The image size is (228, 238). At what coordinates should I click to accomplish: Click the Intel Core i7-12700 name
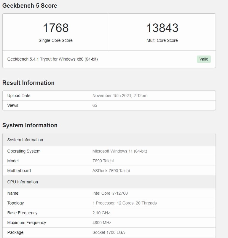pos(110,193)
